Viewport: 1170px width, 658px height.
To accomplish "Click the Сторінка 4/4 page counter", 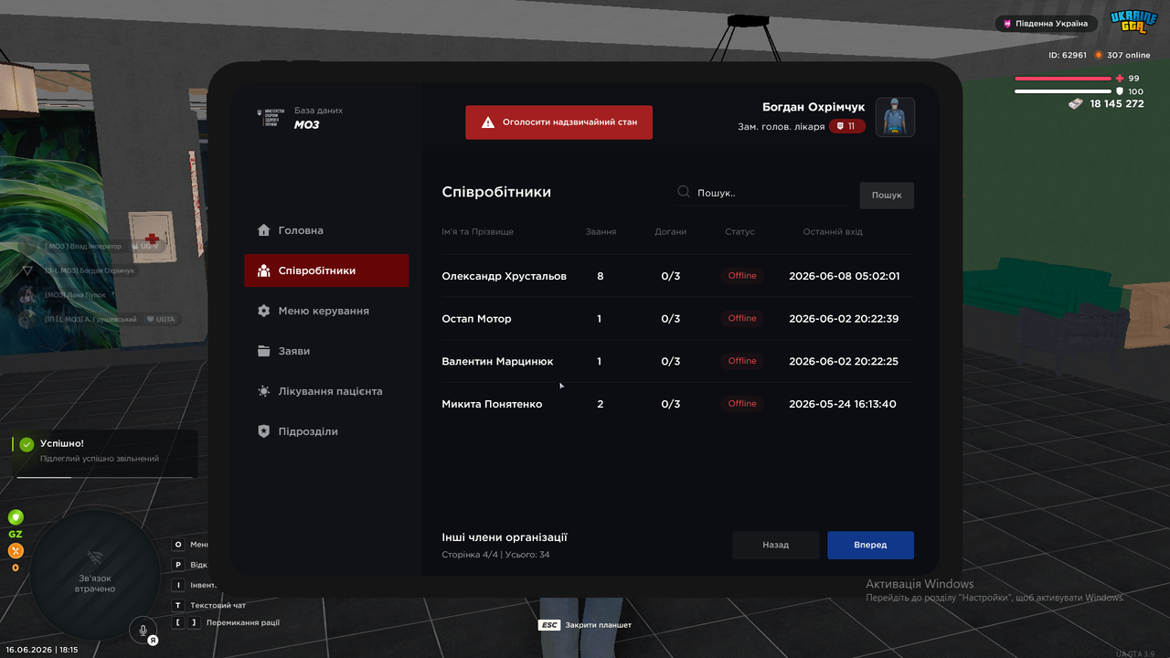I will [469, 555].
